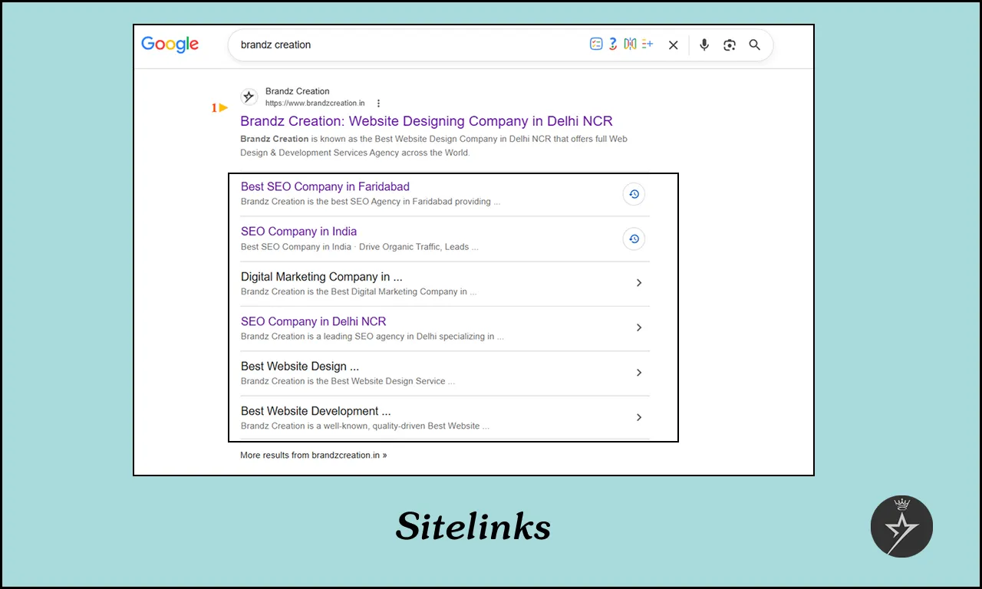
Task: Open the 'SEO Company in Delhi NCR' sitelink
Action: pos(313,321)
